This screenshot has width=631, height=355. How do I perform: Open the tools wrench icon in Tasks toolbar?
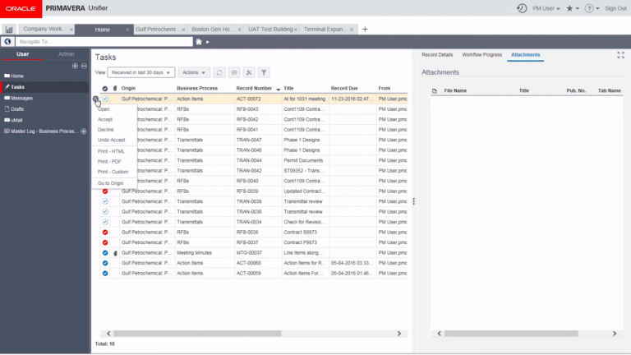point(249,72)
